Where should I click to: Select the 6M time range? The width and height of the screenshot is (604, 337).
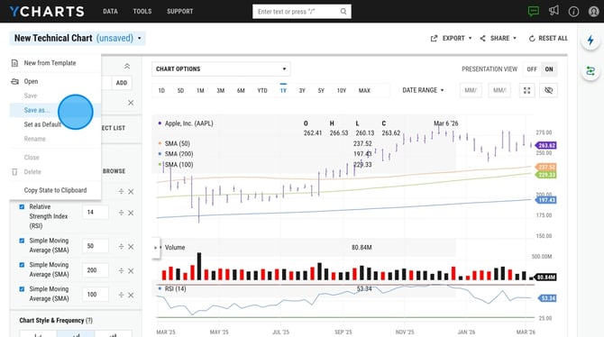(x=241, y=91)
